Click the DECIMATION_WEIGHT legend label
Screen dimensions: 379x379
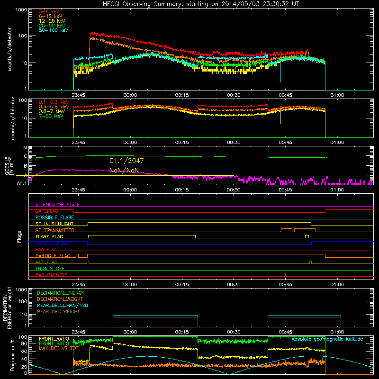click(60, 299)
